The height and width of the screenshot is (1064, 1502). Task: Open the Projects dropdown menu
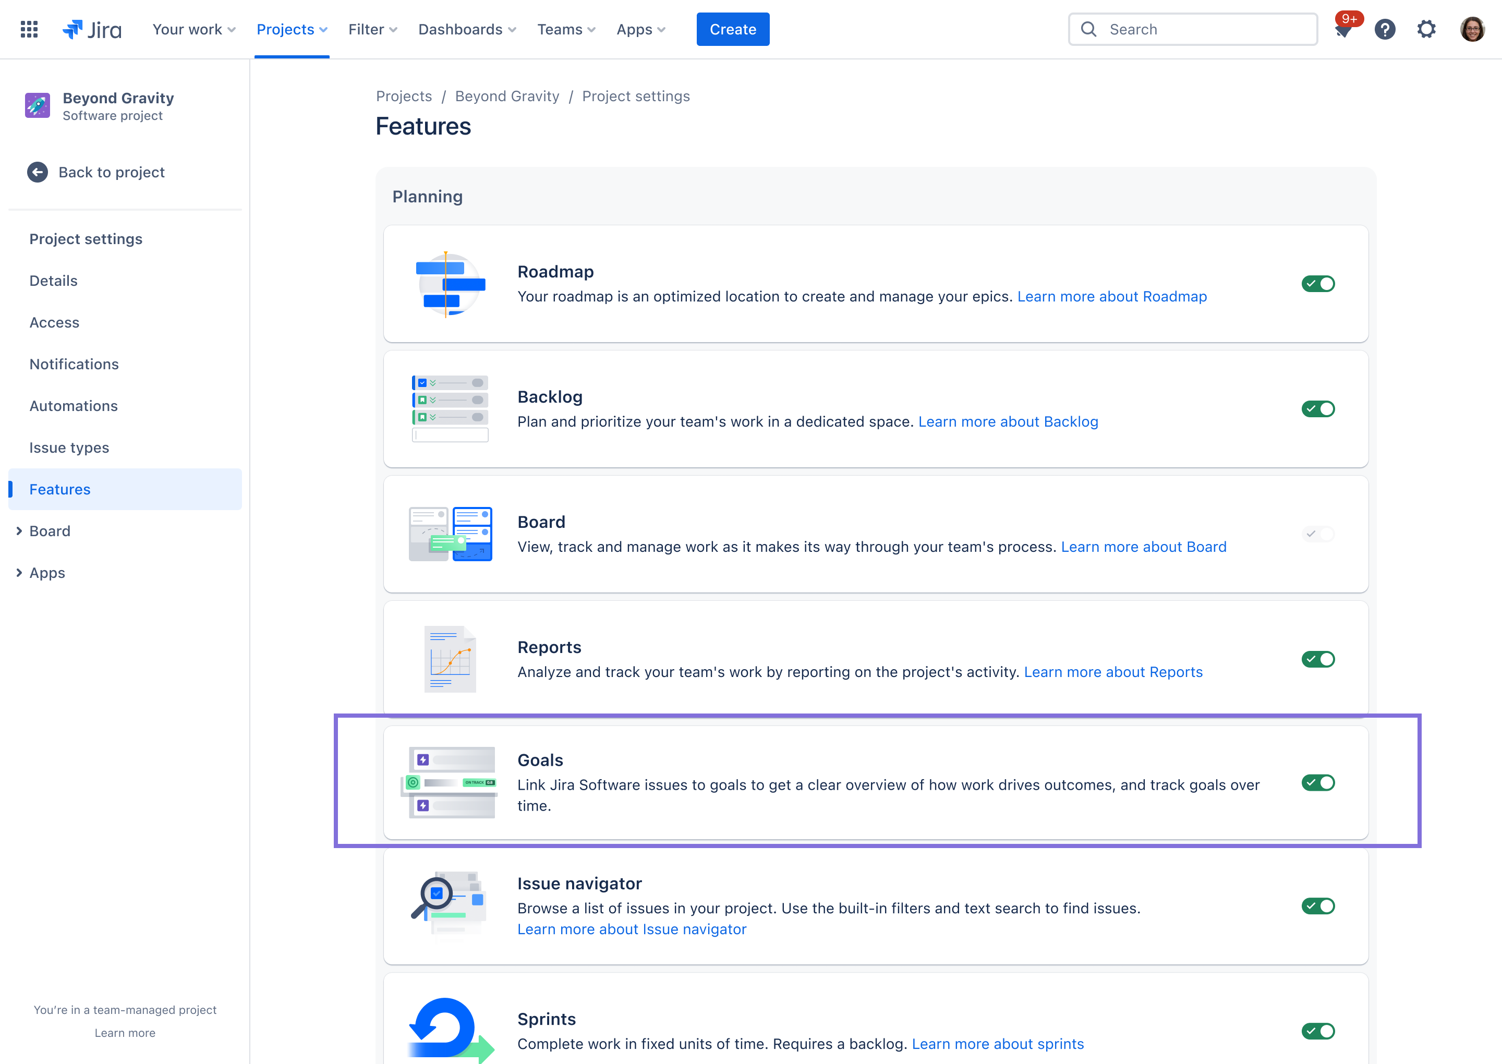[292, 30]
